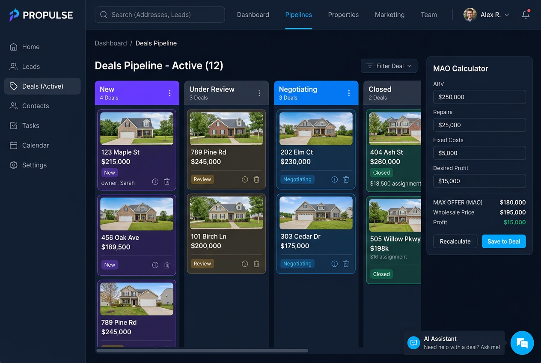Image resolution: width=541 pixels, height=363 pixels.
Task: Open New column options menu
Action: coord(170,93)
